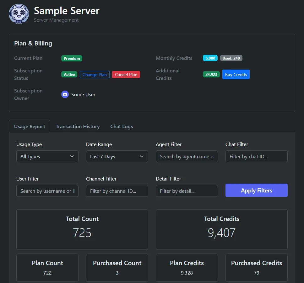Click the Server Management subtitle
Viewport: 304px width, 283px height.
(x=56, y=20)
